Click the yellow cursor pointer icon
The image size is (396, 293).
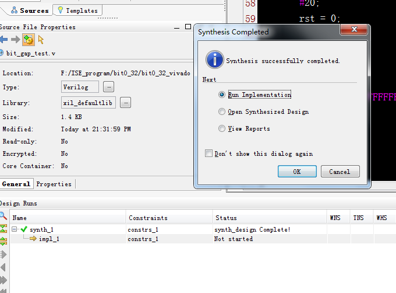coord(41,40)
